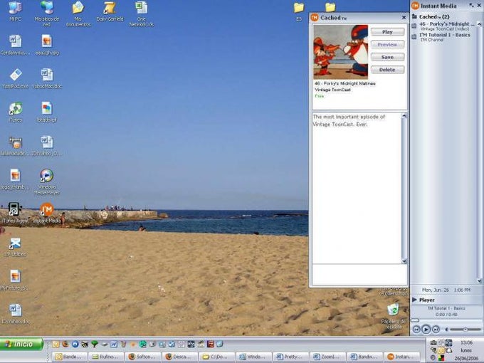Expand the Player section triangle

coord(414,300)
